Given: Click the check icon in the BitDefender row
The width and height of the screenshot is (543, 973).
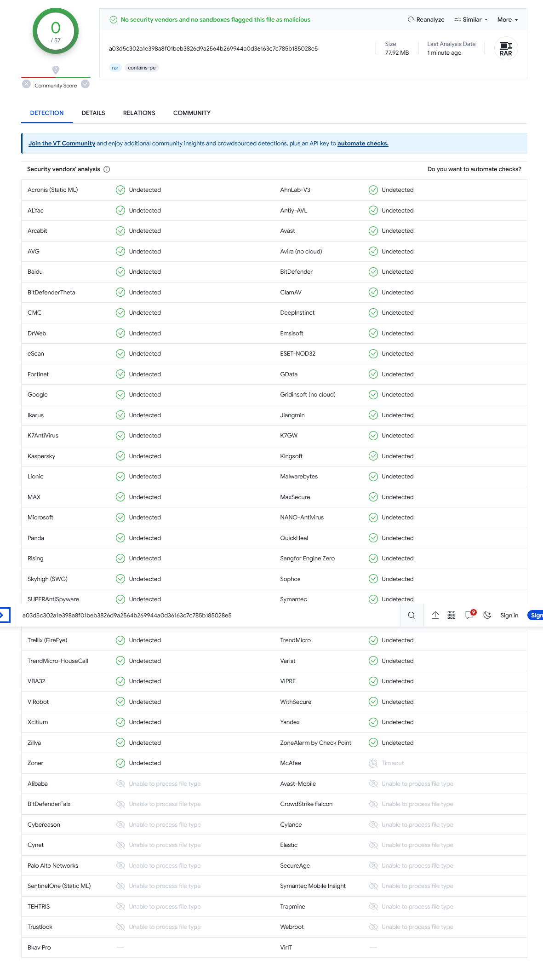Looking at the screenshot, I should pyautogui.click(x=373, y=272).
